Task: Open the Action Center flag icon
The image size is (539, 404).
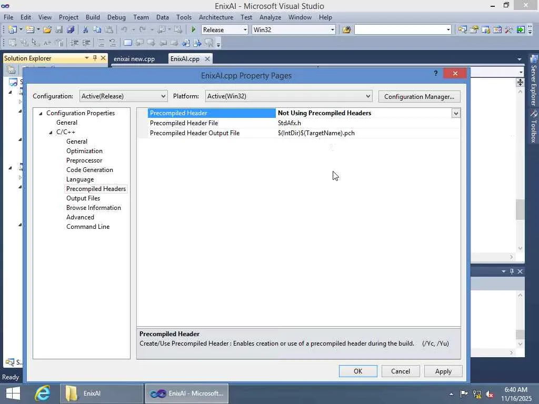Action: tap(464, 394)
